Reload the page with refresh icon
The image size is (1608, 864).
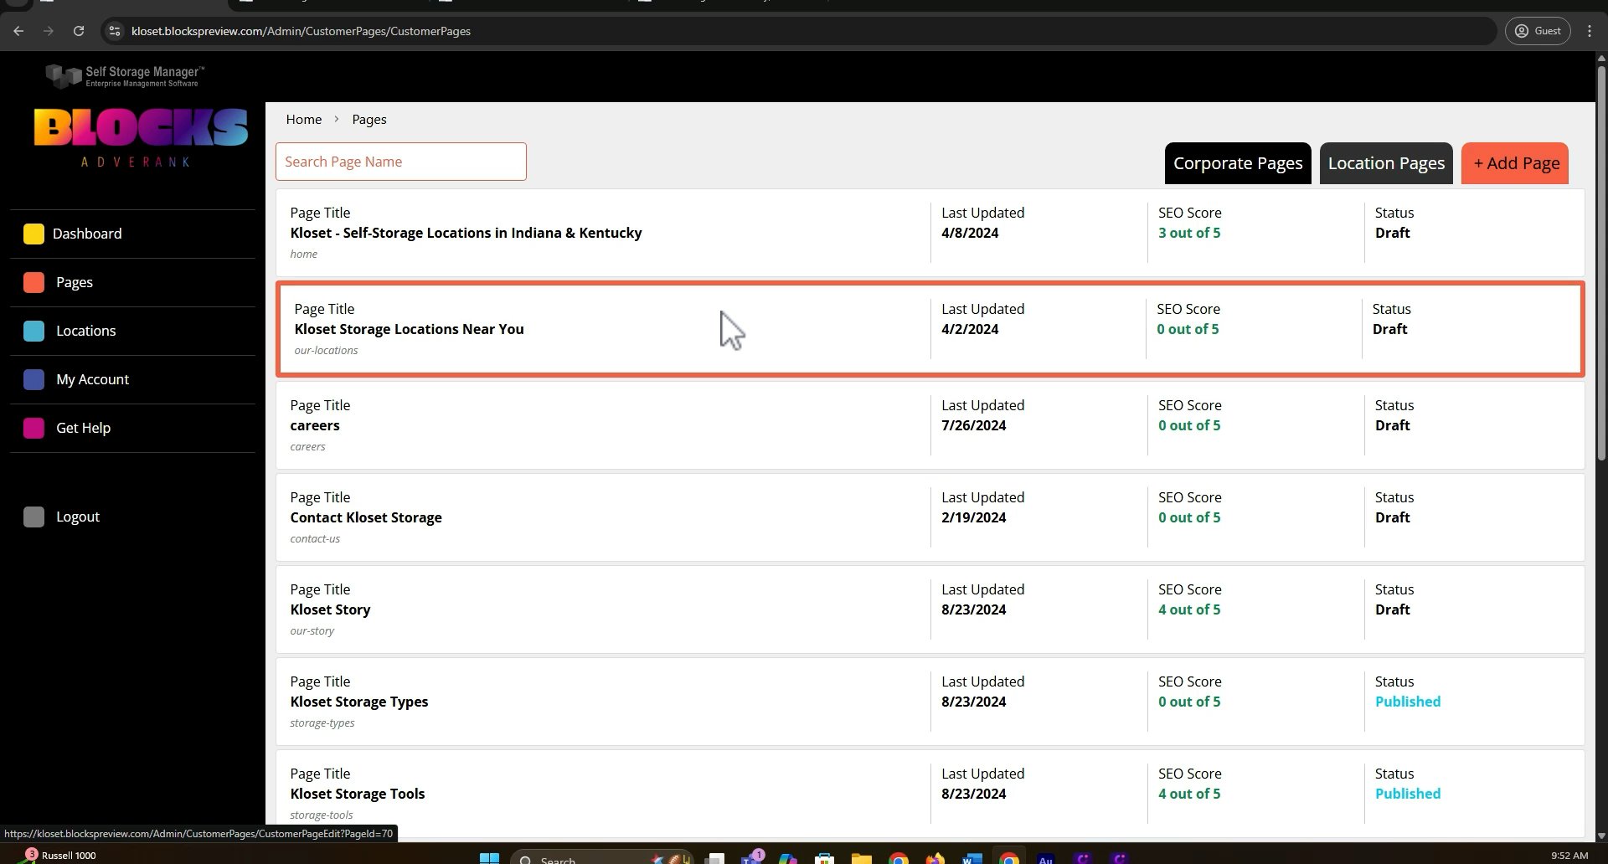79,31
